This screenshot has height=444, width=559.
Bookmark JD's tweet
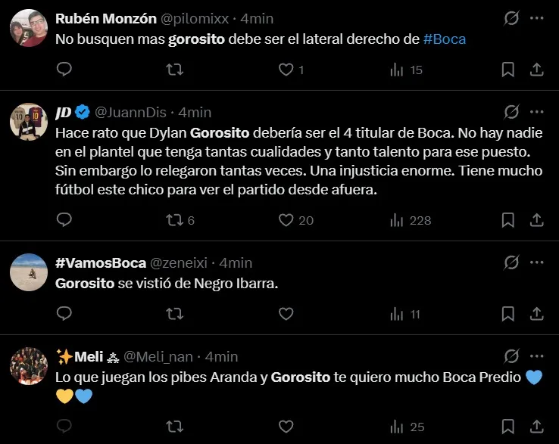[508, 220]
